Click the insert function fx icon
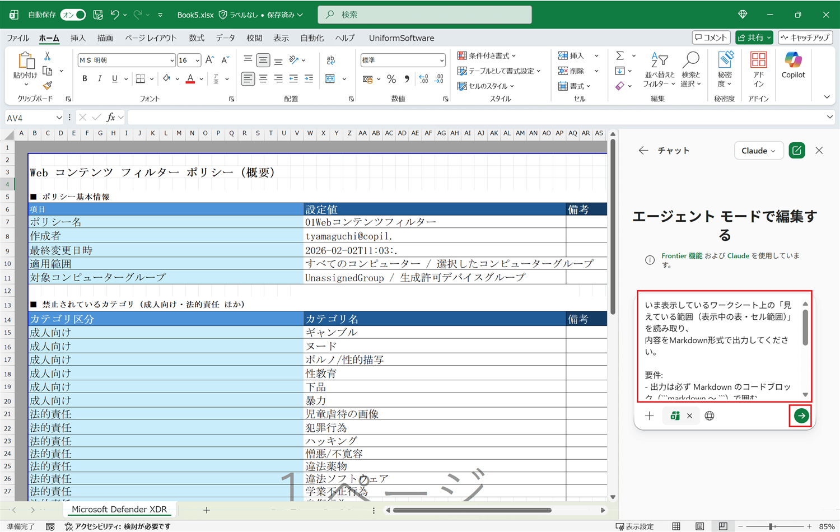This screenshot has height=532, width=840. point(111,117)
